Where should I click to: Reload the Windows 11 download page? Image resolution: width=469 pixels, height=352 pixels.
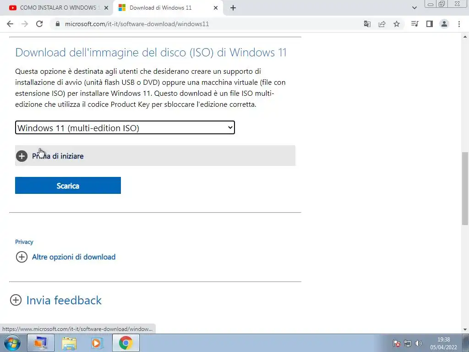pyautogui.click(x=39, y=24)
